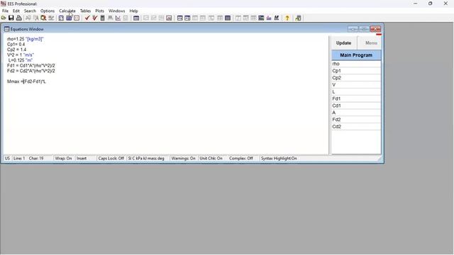Toggle Wrap: On in status bar
The image size is (454, 255).
tap(63, 159)
